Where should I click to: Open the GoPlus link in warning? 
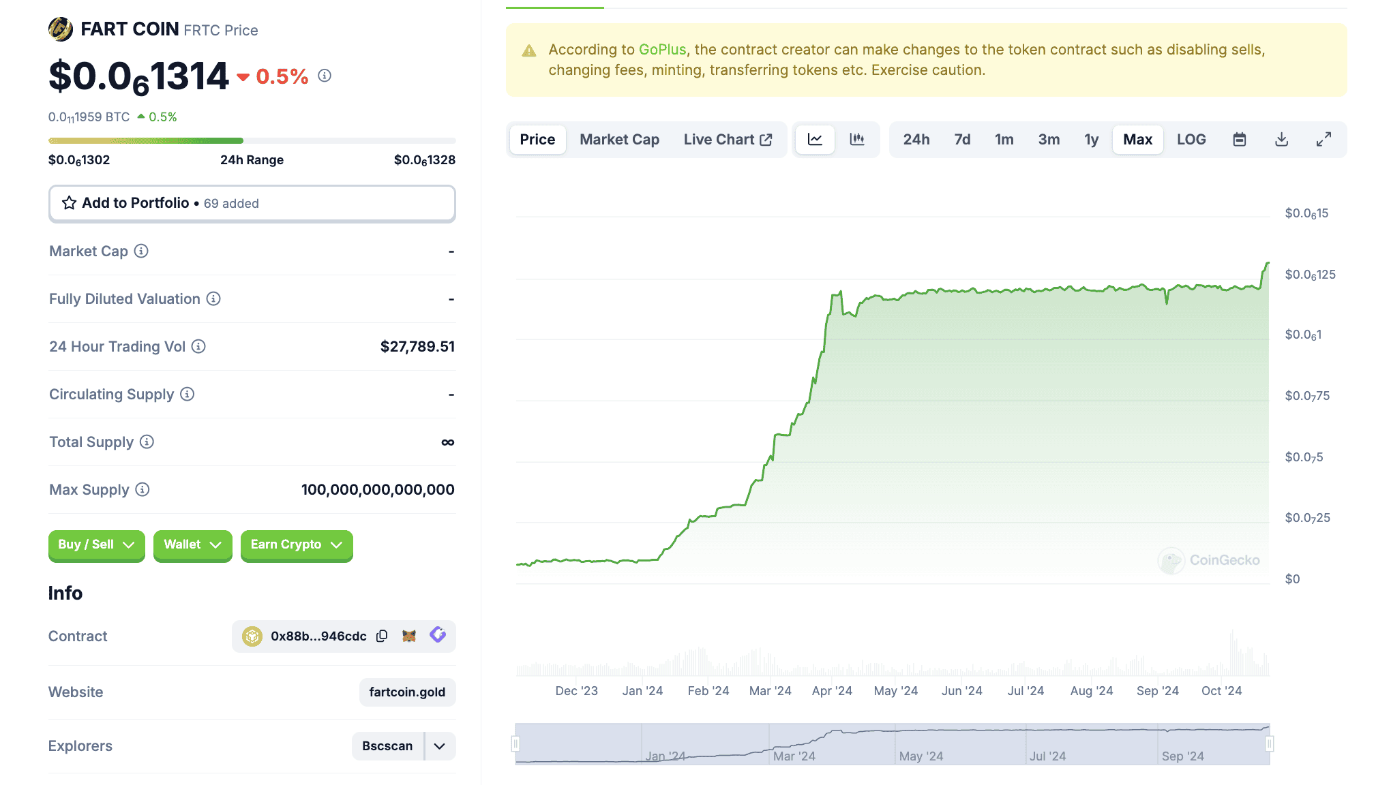click(662, 50)
